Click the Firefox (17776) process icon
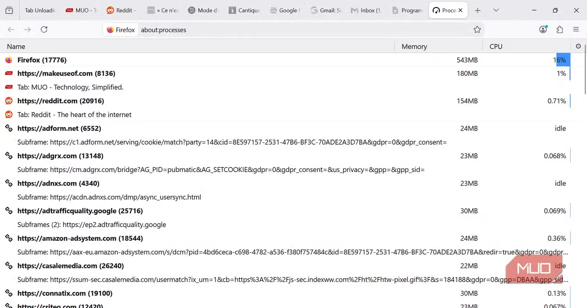 pyautogui.click(x=9, y=60)
